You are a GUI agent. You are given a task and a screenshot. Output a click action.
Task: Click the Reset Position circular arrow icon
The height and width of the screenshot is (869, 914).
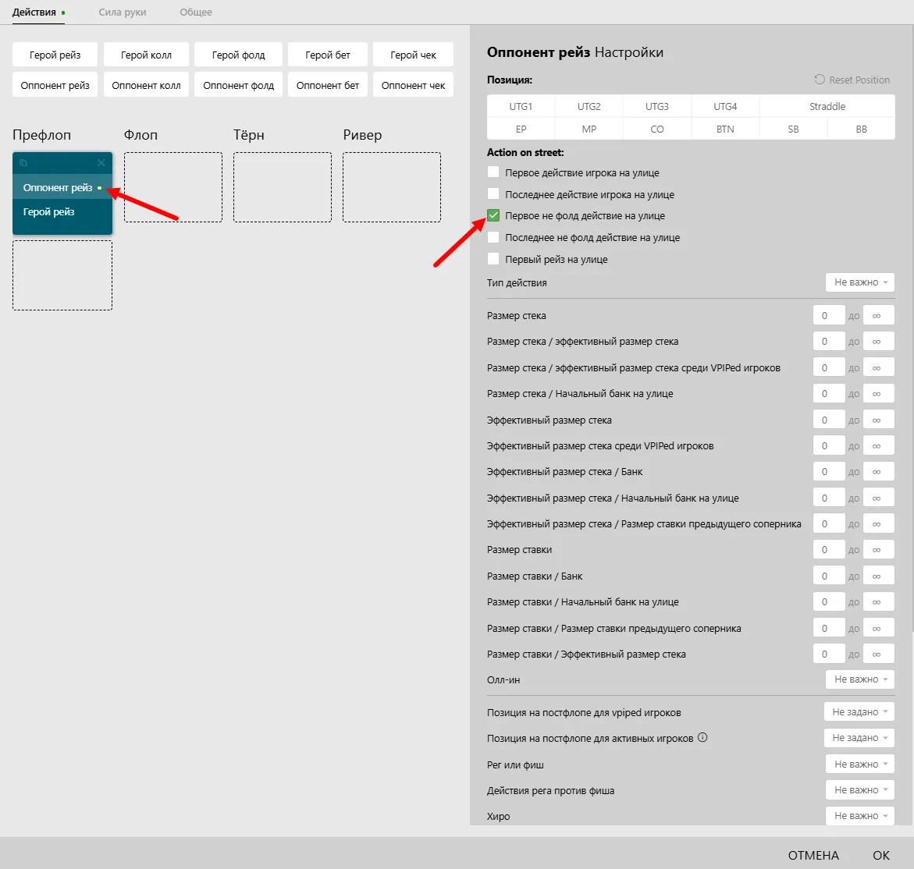[819, 80]
